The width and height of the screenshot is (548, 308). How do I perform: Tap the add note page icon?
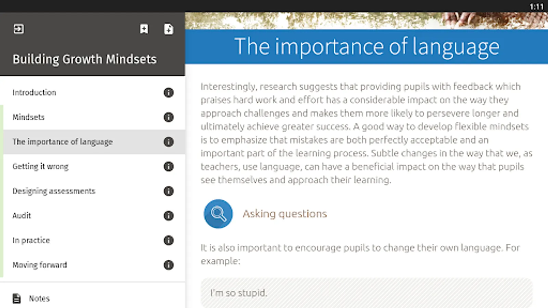point(168,29)
